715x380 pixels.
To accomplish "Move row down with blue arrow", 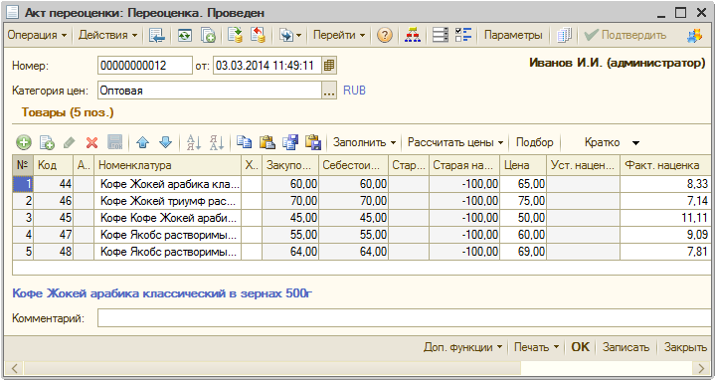I will (x=165, y=143).
